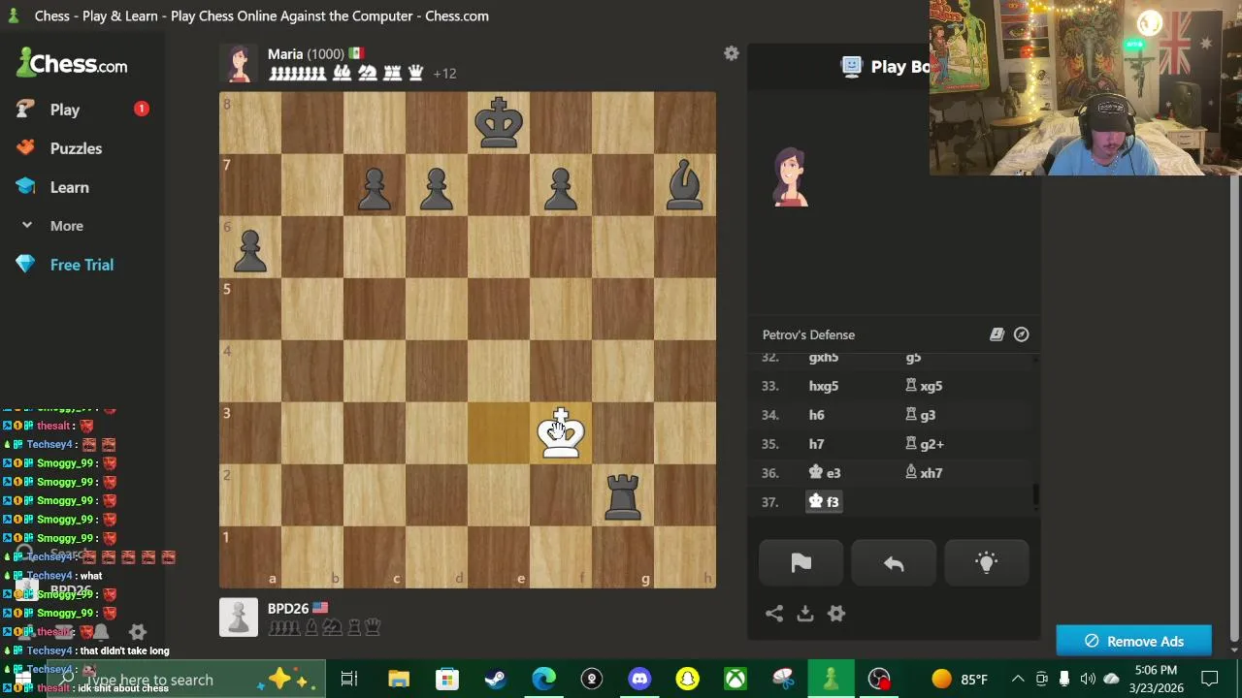The height and width of the screenshot is (698, 1242).
Task: Select move 35 h7 in move list
Action: (816, 444)
